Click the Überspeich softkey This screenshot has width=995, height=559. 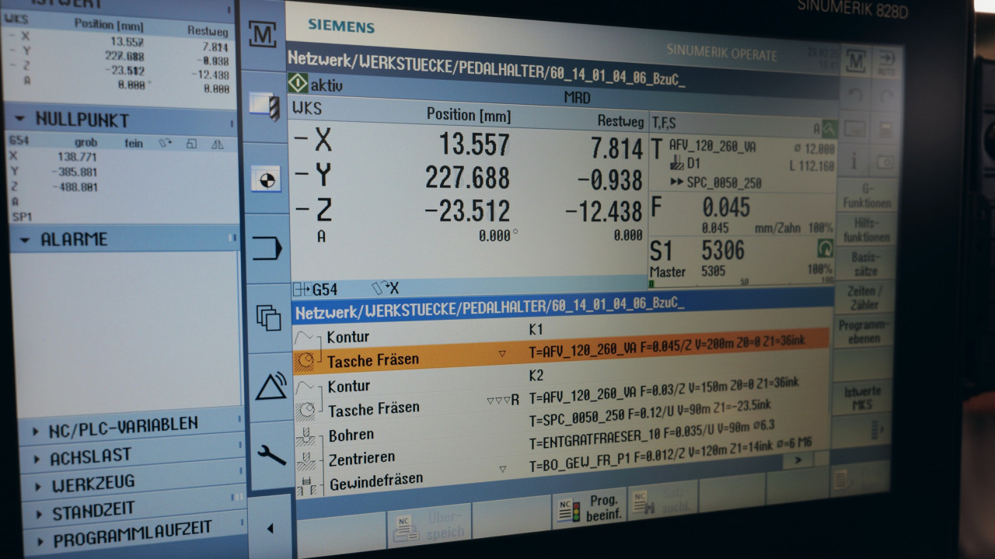point(430,526)
